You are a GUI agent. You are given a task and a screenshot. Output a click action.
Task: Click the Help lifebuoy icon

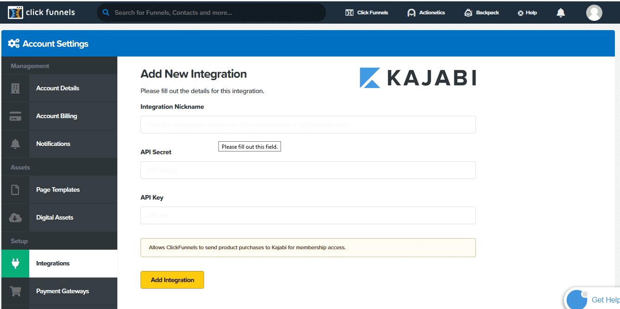(x=521, y=13)
